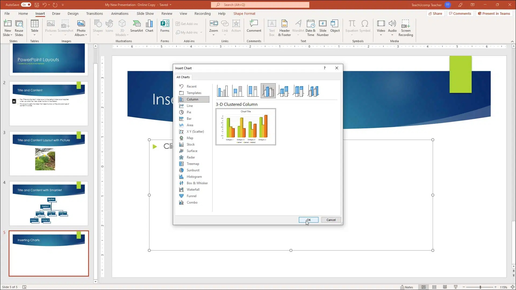Select the Clustered Column chart icon
Image resolution: width=516 pixels, height=290 pixels.
(x=223, y=91)
